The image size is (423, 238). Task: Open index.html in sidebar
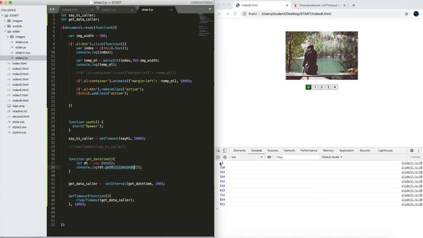(19, 63)
